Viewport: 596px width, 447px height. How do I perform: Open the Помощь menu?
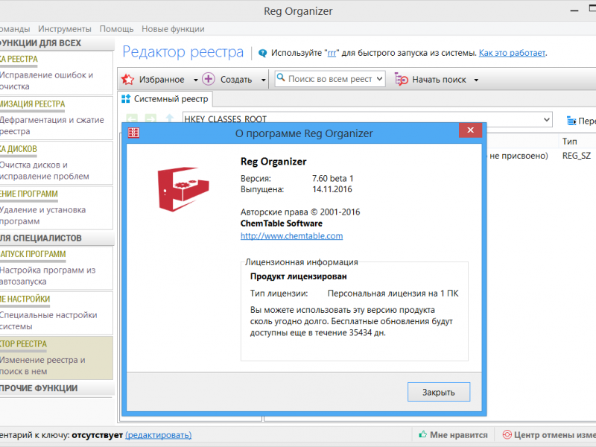pyautogui.click(x=116, y=29)
